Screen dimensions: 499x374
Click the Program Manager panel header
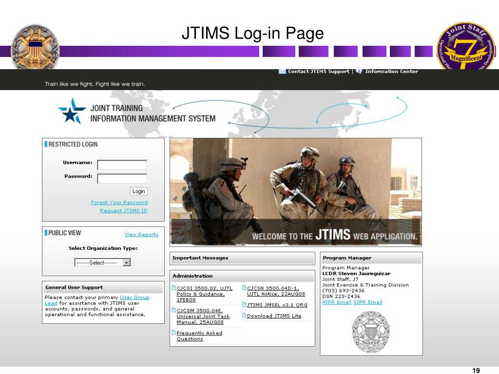pos(371,258)
